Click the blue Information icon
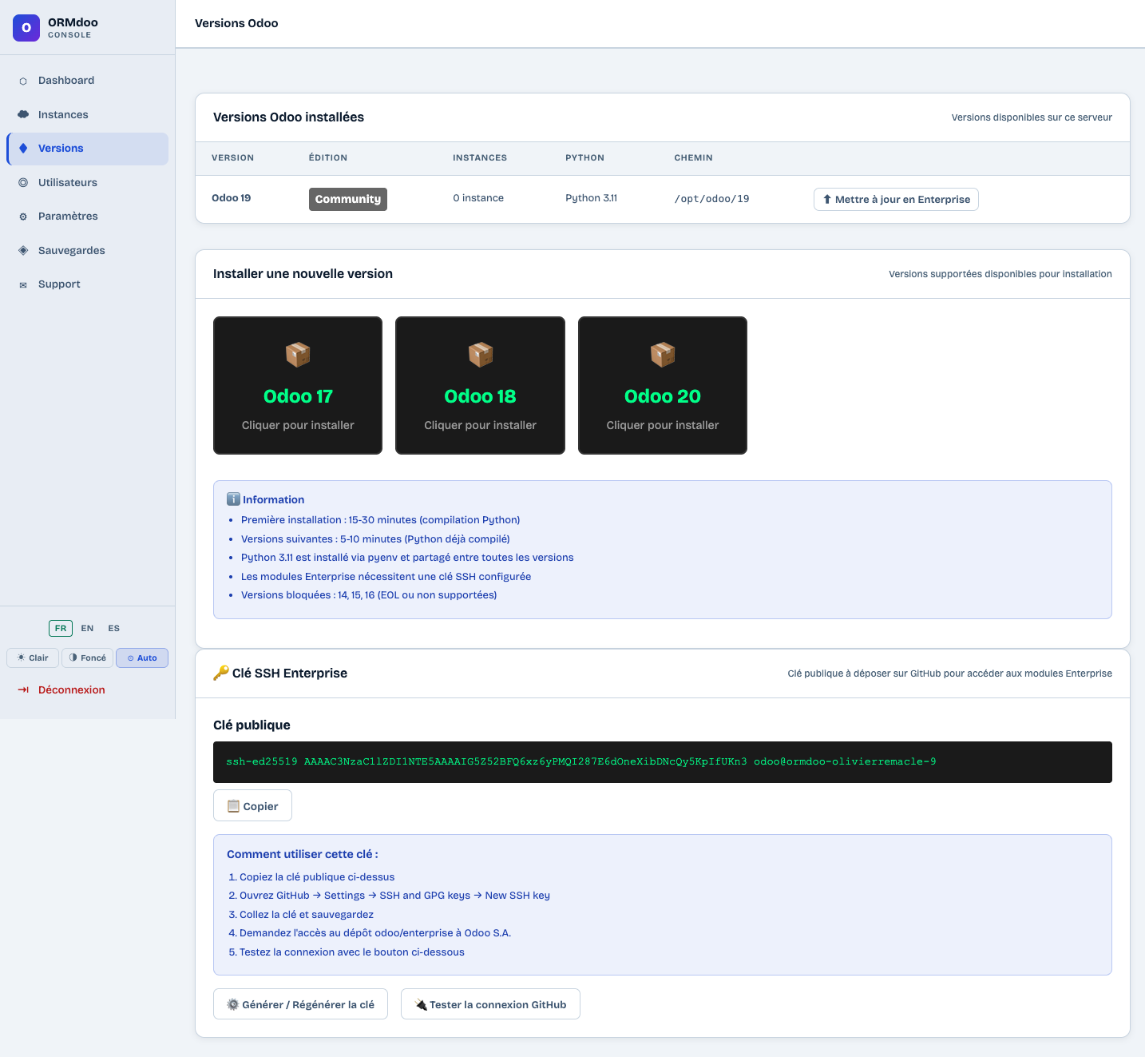Image resolution: width=1145 pixels, height=1057 pixels. click(233, 499)
